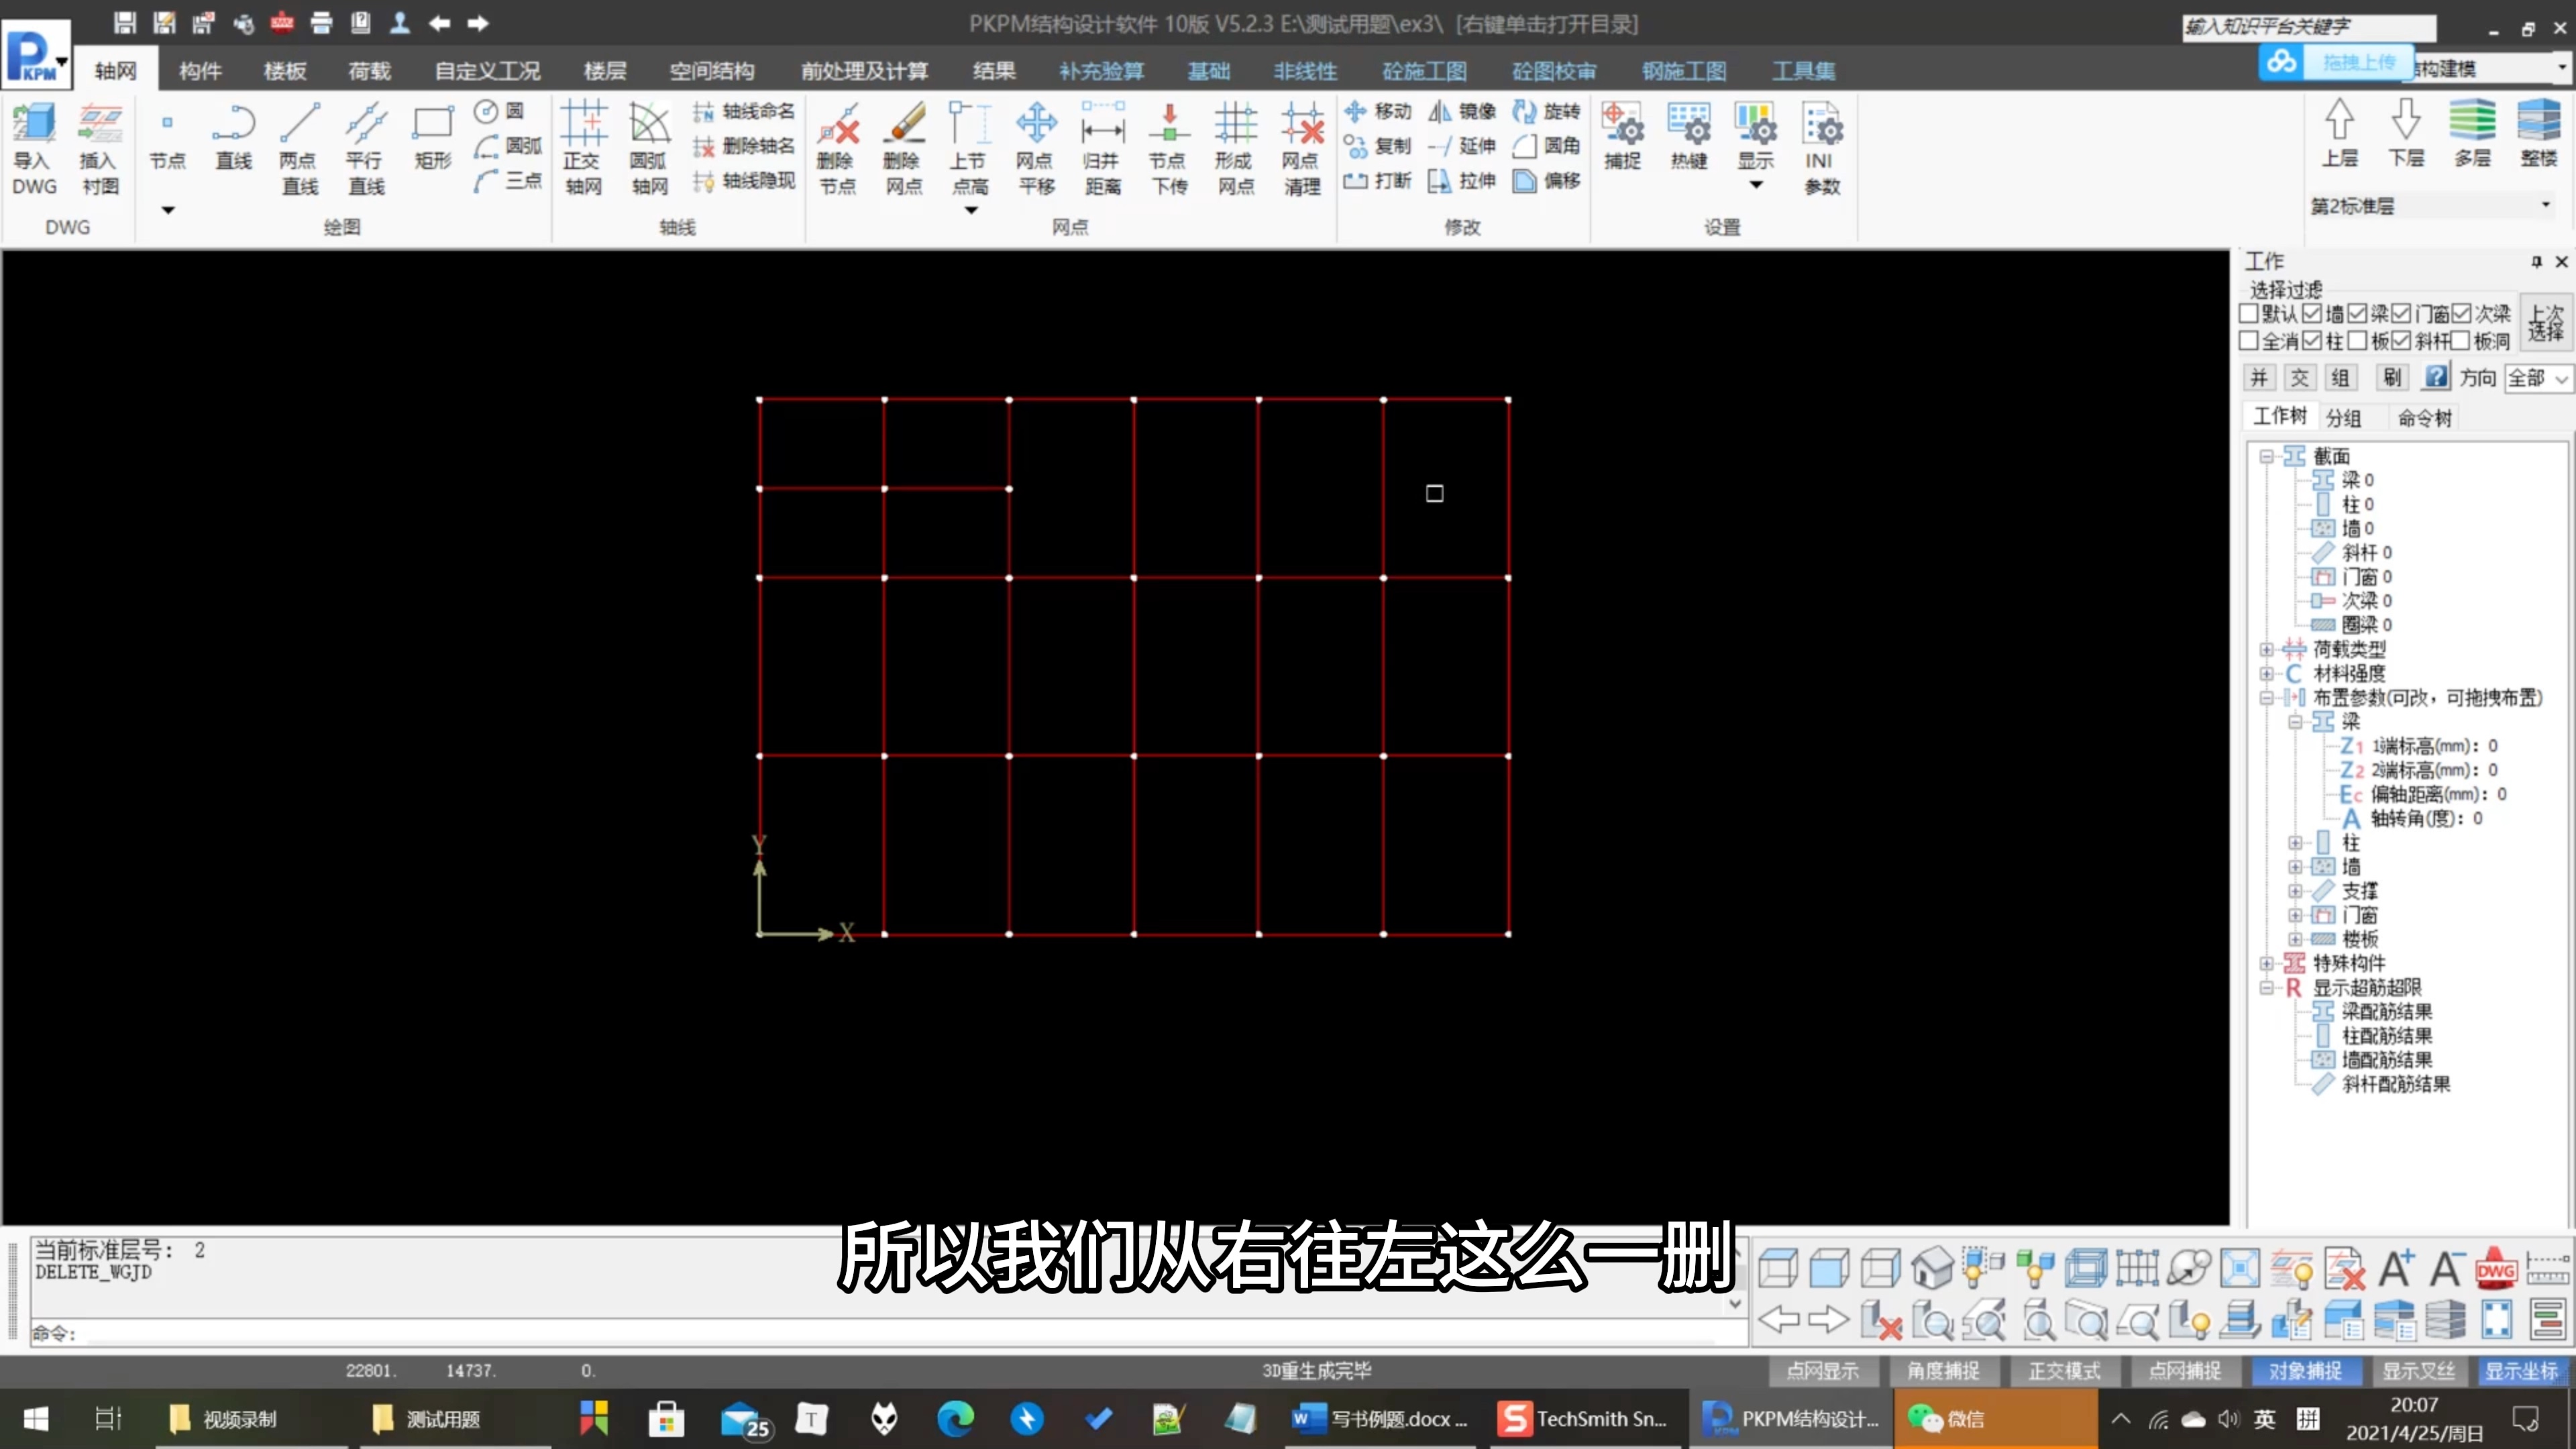2576x1449 pixels.
Task: Click the blue help question-mark icon
Action: point(2436,377)
